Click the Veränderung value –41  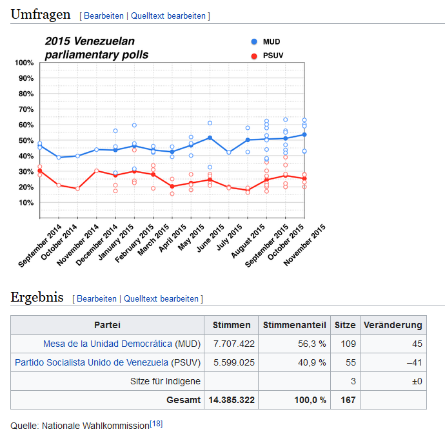click(x=414, y=362)
